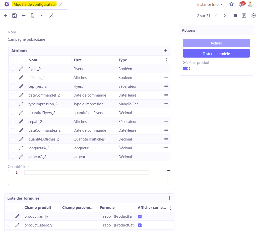Select all formulas header checkbox
257x231 pixels.
tap(9, 208)
